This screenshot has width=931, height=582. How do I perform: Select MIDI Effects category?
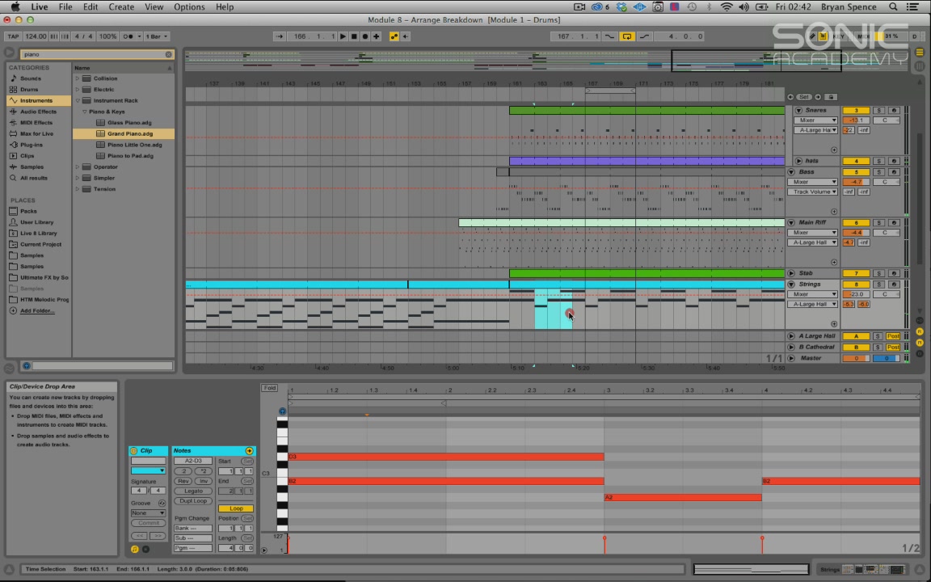point(36,122)
